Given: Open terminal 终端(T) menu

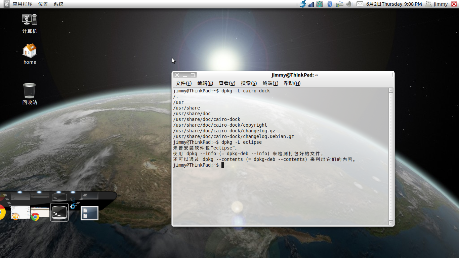Looking at the screenshot, I should [270, 83].
